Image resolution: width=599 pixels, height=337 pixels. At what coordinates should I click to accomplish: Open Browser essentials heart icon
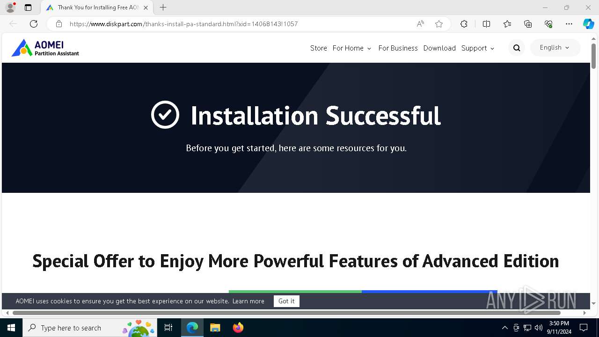coord(548,24)
